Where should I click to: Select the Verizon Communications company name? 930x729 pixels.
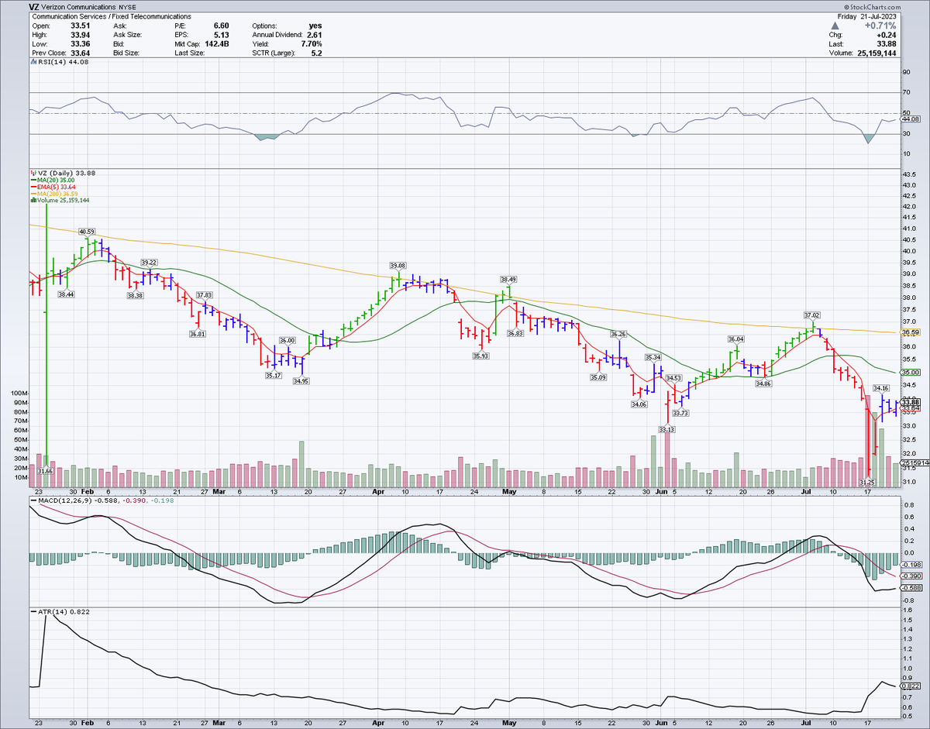click(77, 6)
